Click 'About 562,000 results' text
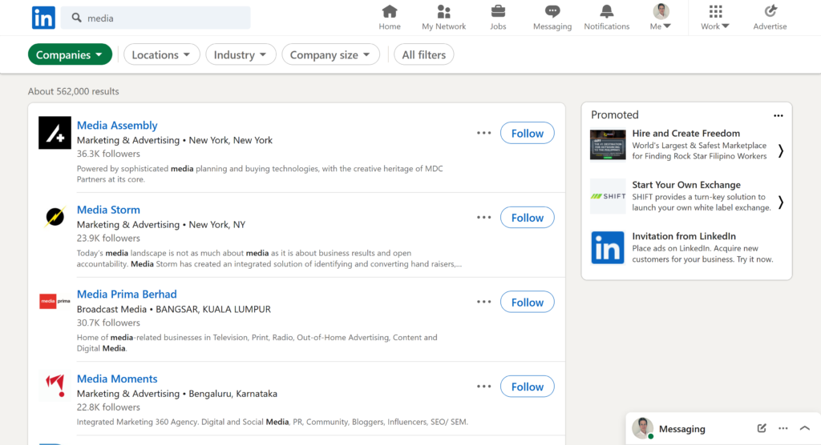This screenshot has height=445, width=821. 73,91
